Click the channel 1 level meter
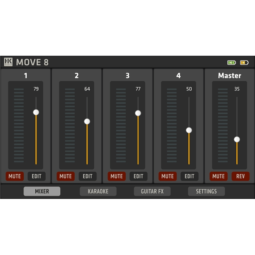This screenshot has height=255, width=255. point(19,125)
